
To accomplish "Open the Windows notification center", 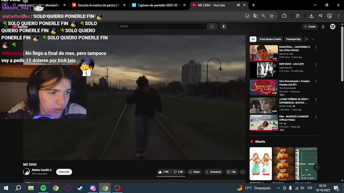I will tap(336, 188).
